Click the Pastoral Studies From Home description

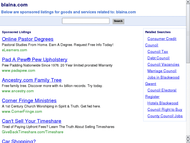point(58,45)
